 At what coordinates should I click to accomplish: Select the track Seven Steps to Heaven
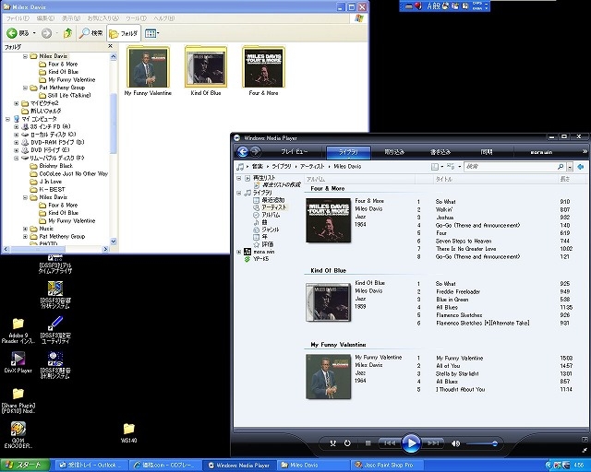click(464, 241)
